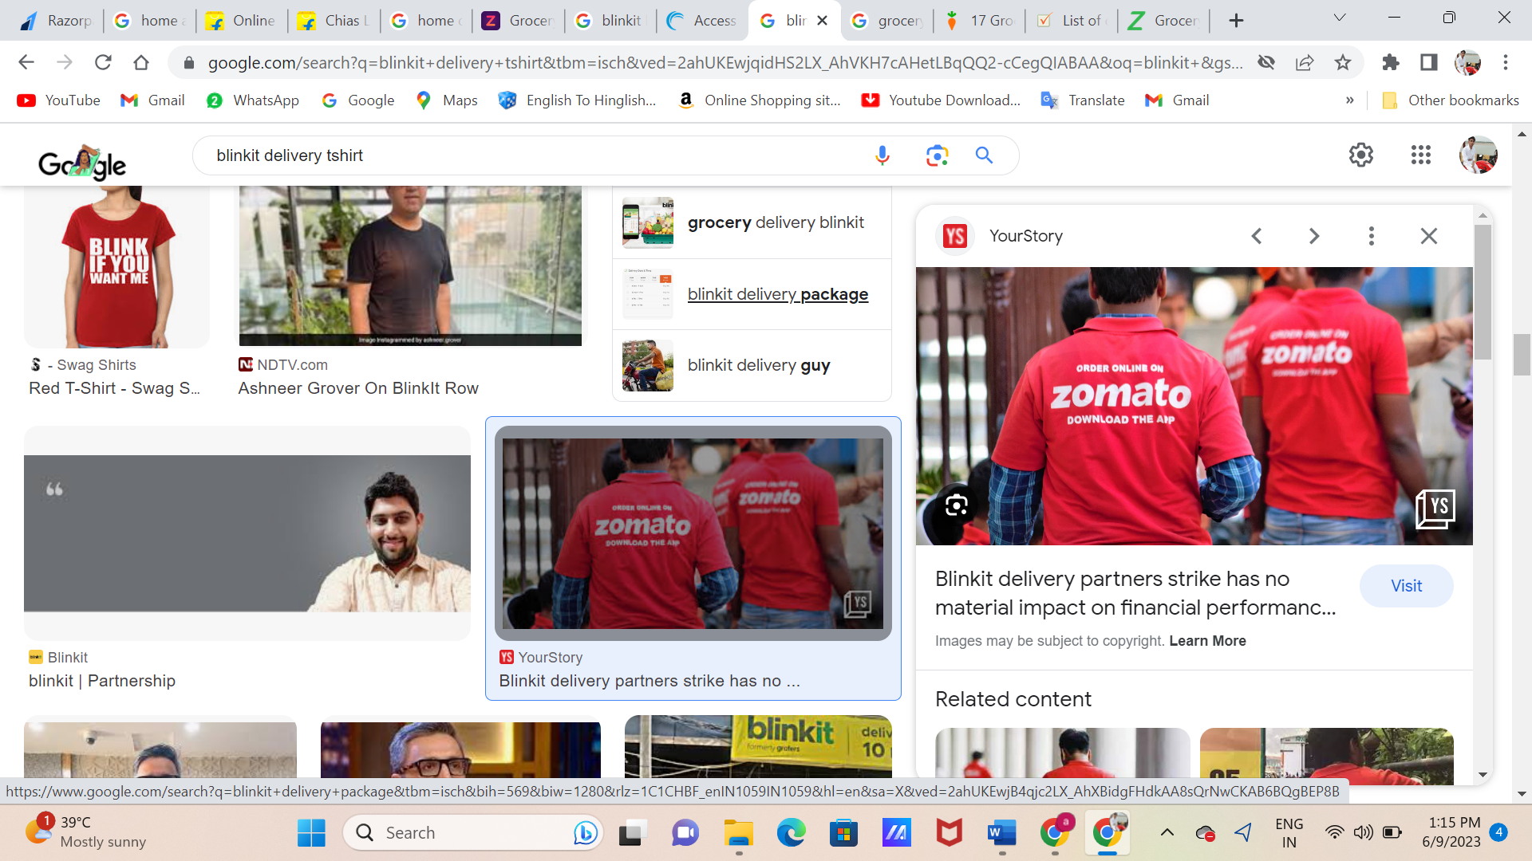1532x861 pixels.
Task: Show the next image in preview panel
Action: coord(1314,236)
